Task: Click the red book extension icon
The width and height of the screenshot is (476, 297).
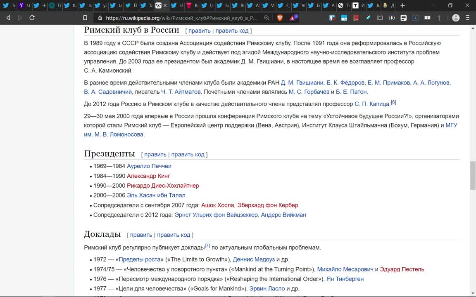Action: (x=356, y=18)
